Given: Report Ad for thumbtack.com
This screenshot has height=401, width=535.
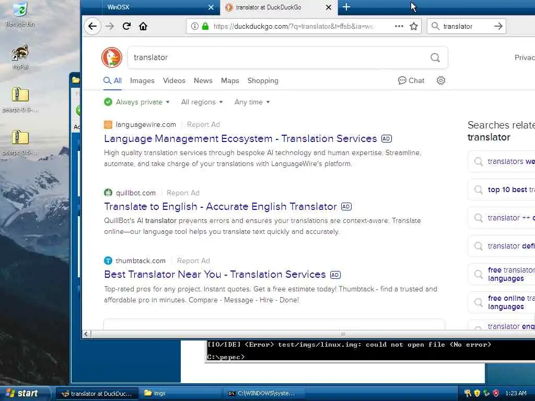Looking at the screenshot, I should (x=193, y=261).
